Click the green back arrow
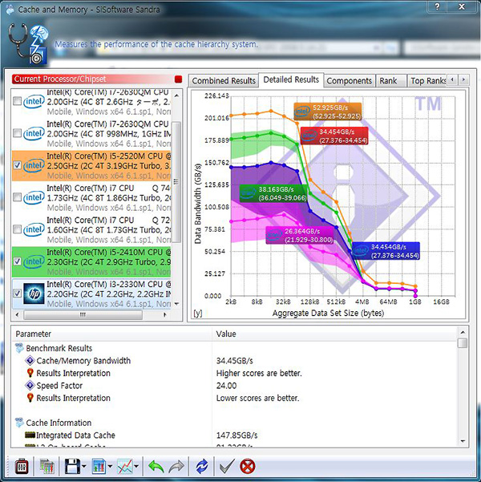Viewport: 481px width, 482px height. click(x=156, y=466)
